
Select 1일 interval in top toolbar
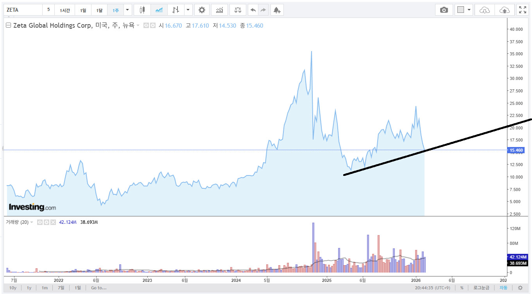point(83,10)
